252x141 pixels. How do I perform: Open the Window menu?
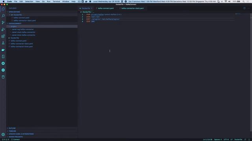pyautogui.click(x=66, y=2)
